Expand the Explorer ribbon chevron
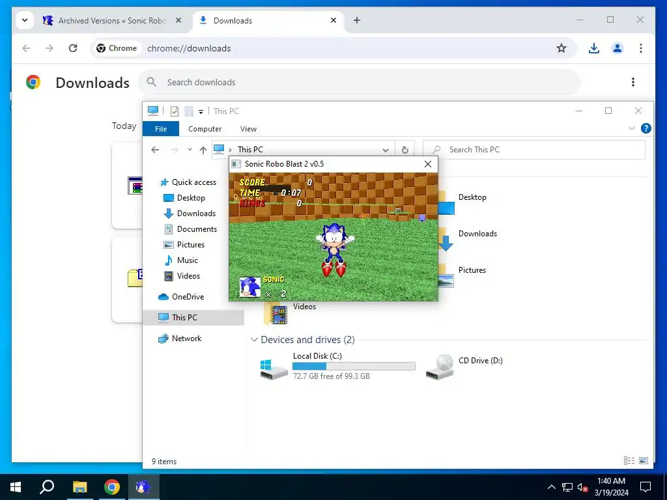Viewport: 667px width, 500px height. [x=632, y=128]
